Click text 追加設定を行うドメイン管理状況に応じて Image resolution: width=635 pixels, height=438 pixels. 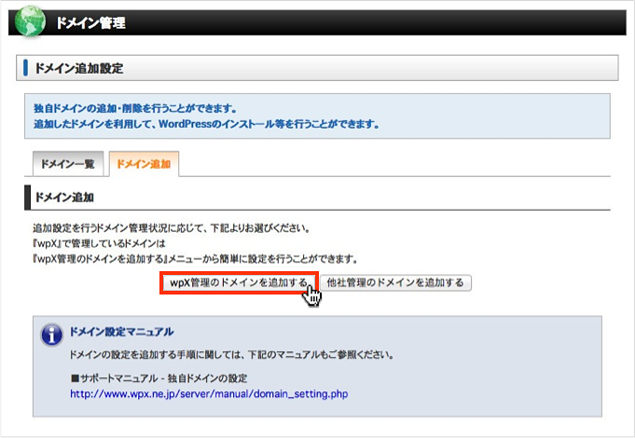click(172, 228)
